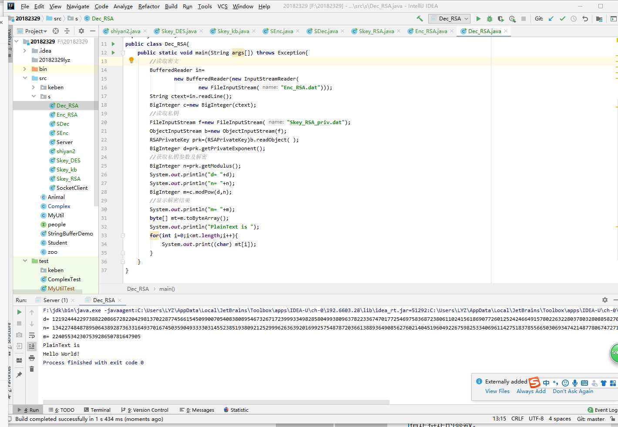
Task: Expand the bin folder
Action: [25, 69]
